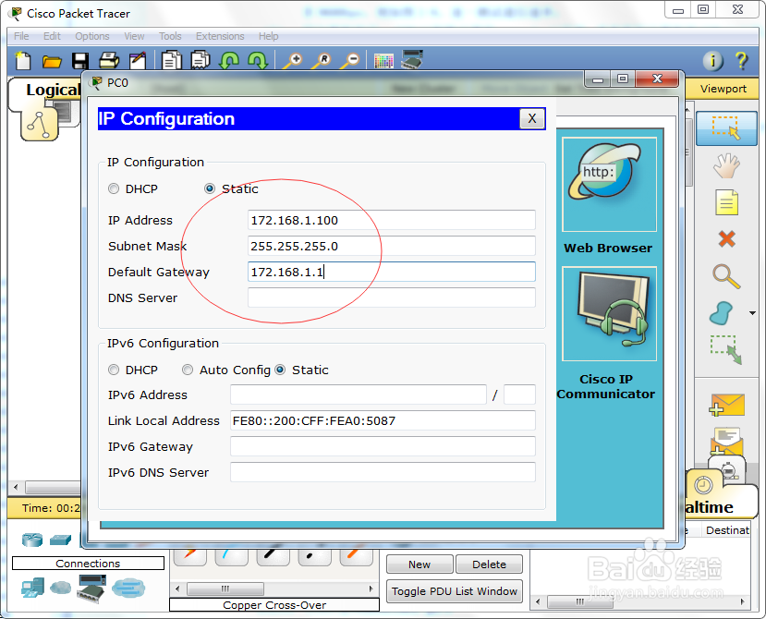The width and height of the screenshot is (766, 619).
Task: Select the Resize Shape tool
Action: (x=726, y=350)
